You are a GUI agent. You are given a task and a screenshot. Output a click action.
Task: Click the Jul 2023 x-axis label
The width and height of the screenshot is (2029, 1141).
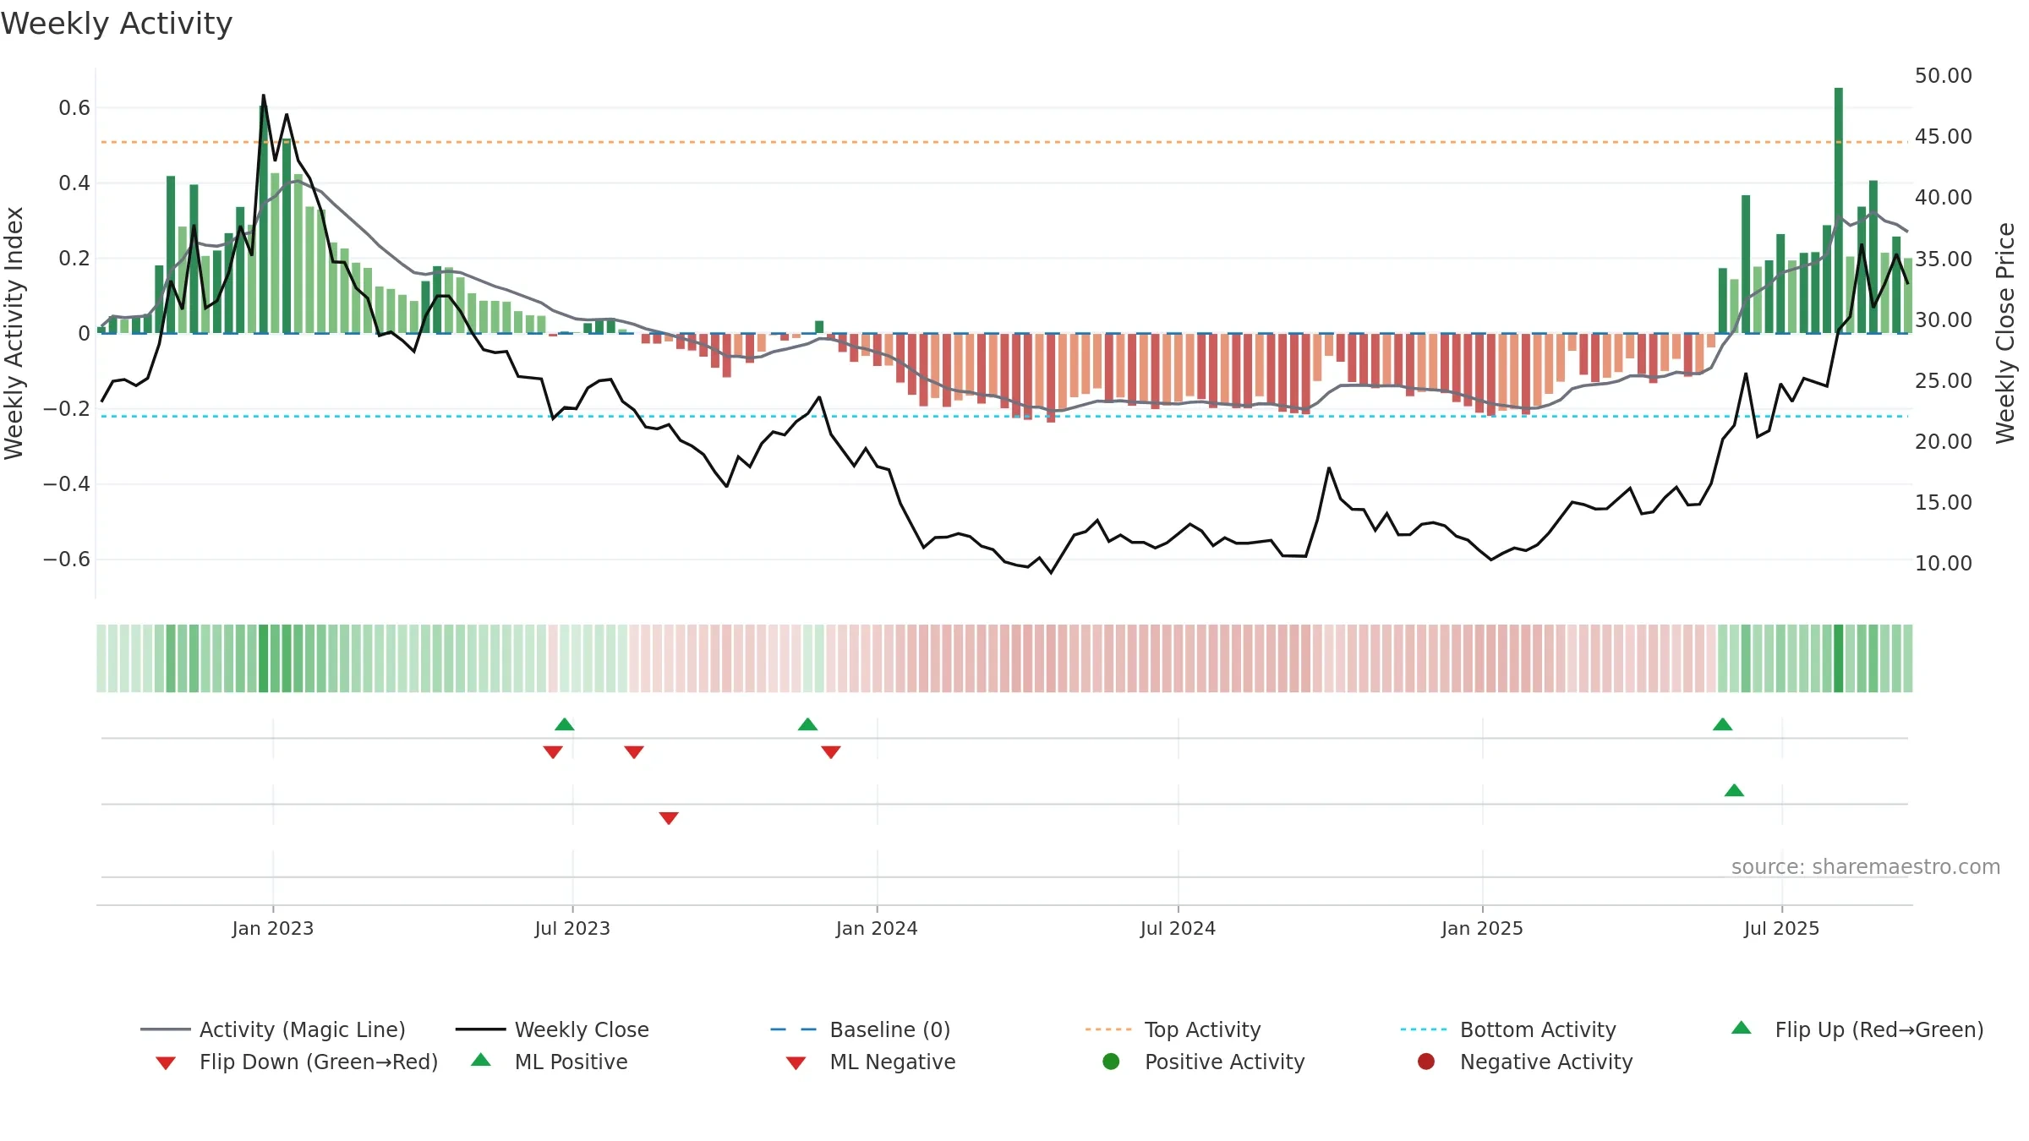click(572, 928)
